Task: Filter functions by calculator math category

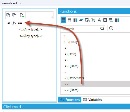Action: pyautogui.click(x=69, y=20)
